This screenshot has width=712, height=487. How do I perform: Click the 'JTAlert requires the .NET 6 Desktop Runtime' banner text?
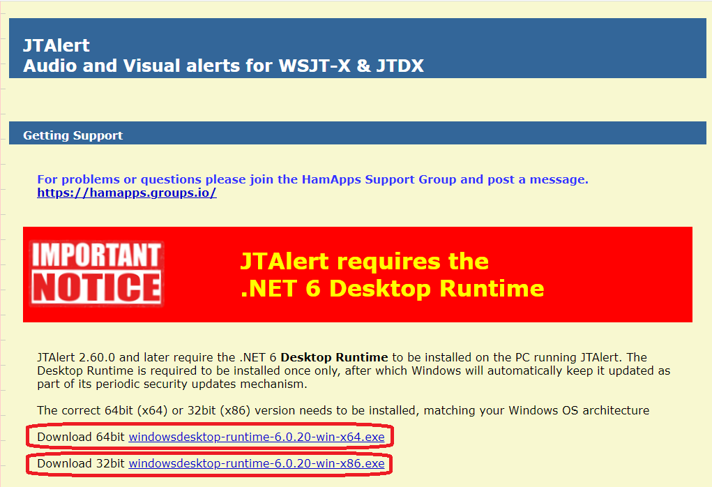tap(392, 275)
